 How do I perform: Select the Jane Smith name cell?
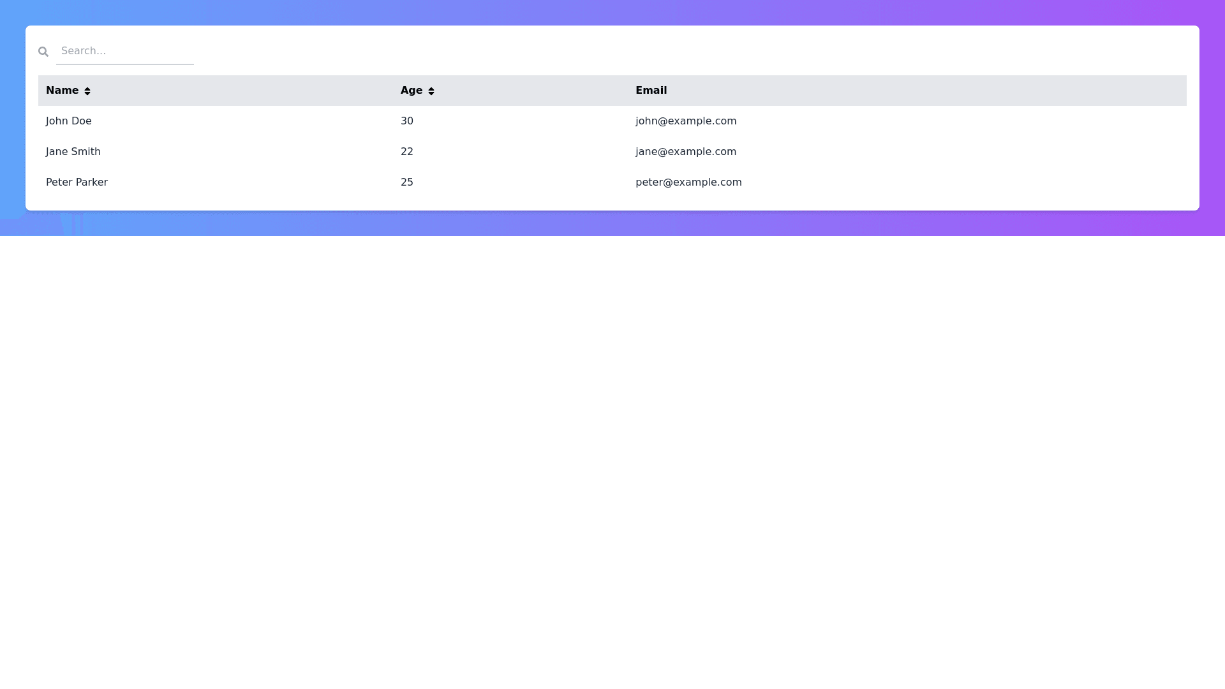pos(73,152)
